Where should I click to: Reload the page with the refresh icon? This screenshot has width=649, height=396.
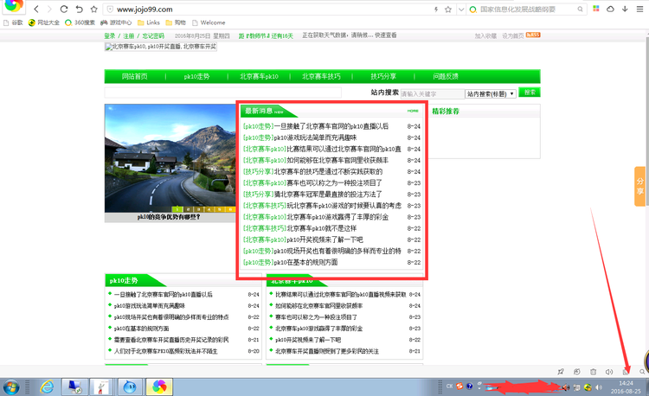click(x=64, y=10)
